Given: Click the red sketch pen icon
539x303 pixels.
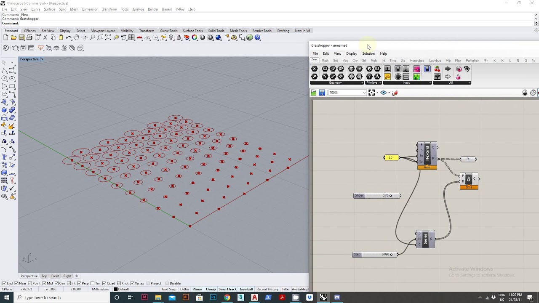Looking at the screenshot, I should pyautogui.click(x=395, y=93).
